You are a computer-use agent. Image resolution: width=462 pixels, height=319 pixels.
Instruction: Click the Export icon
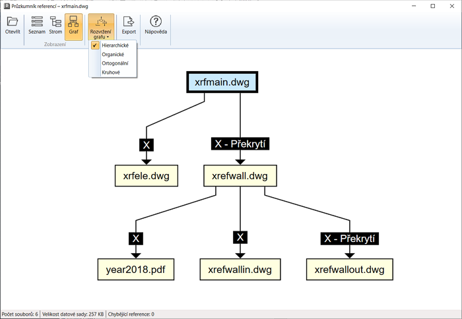pyautogui.click(x=129, y=22)
